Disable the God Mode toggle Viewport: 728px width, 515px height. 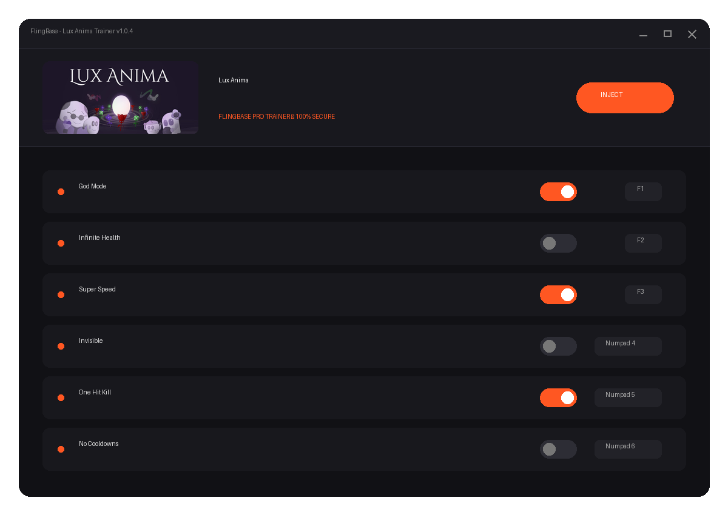click(x=558, y=191)
